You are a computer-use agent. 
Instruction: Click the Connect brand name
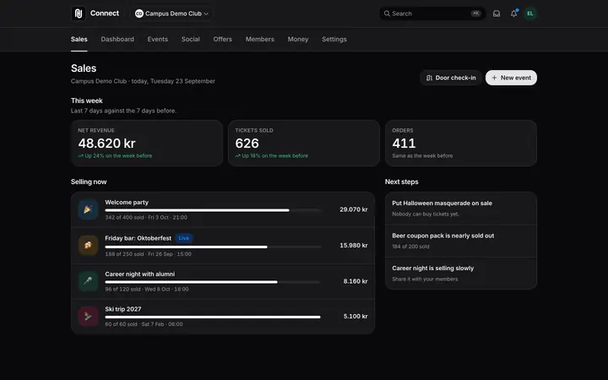(x=105, y=14)
